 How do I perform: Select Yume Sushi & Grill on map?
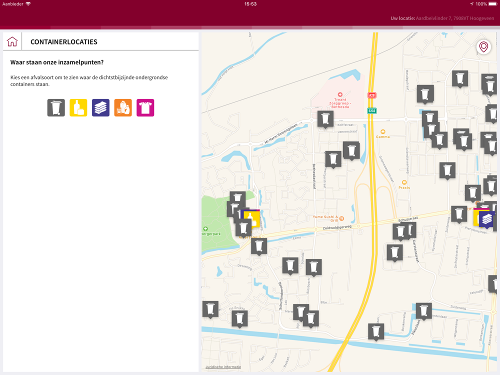point(341,218)
